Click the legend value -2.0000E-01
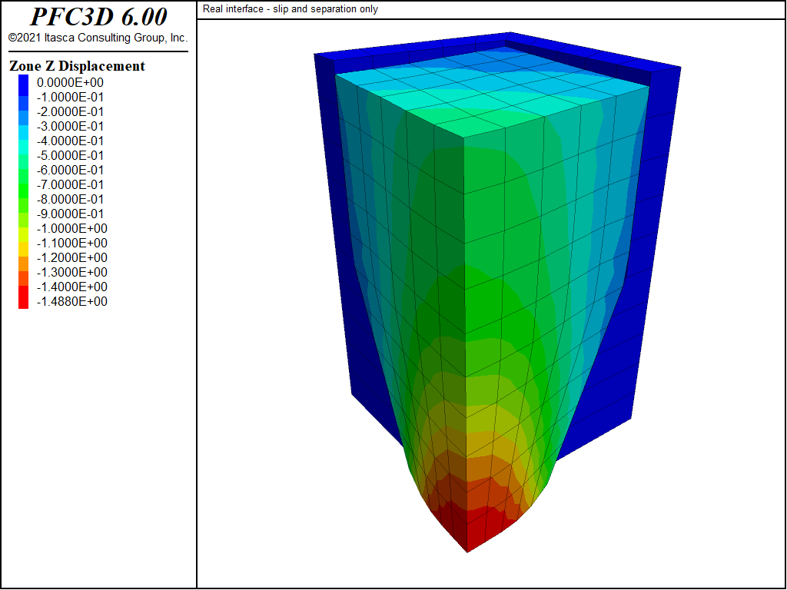 70,112
